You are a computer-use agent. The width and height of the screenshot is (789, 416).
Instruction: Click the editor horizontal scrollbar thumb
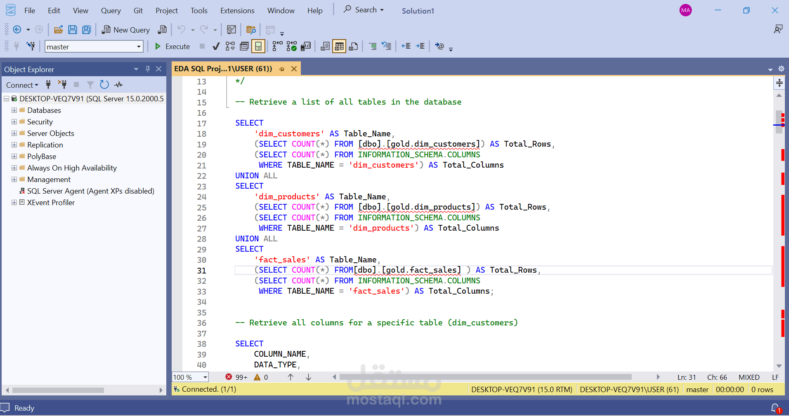(x=486, y=377)
